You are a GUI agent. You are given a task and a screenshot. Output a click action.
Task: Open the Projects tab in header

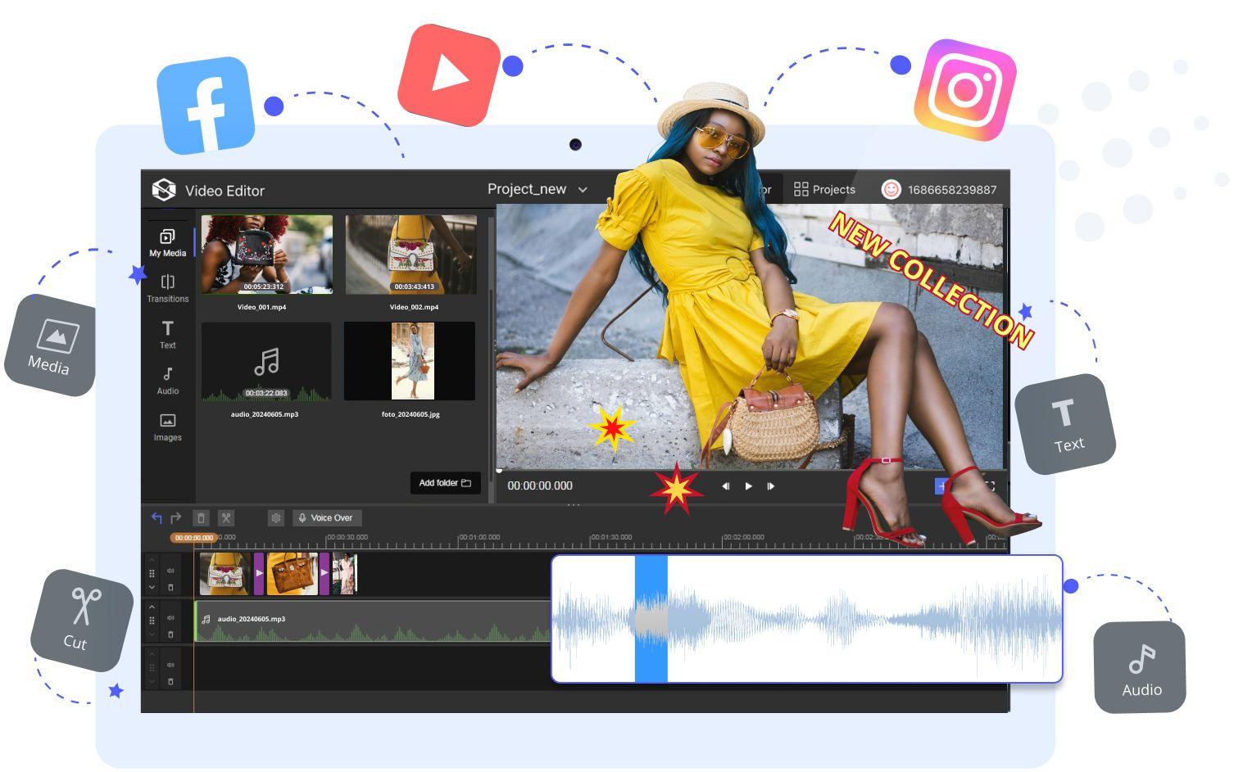pyautogui.click(x=824, y=189)
